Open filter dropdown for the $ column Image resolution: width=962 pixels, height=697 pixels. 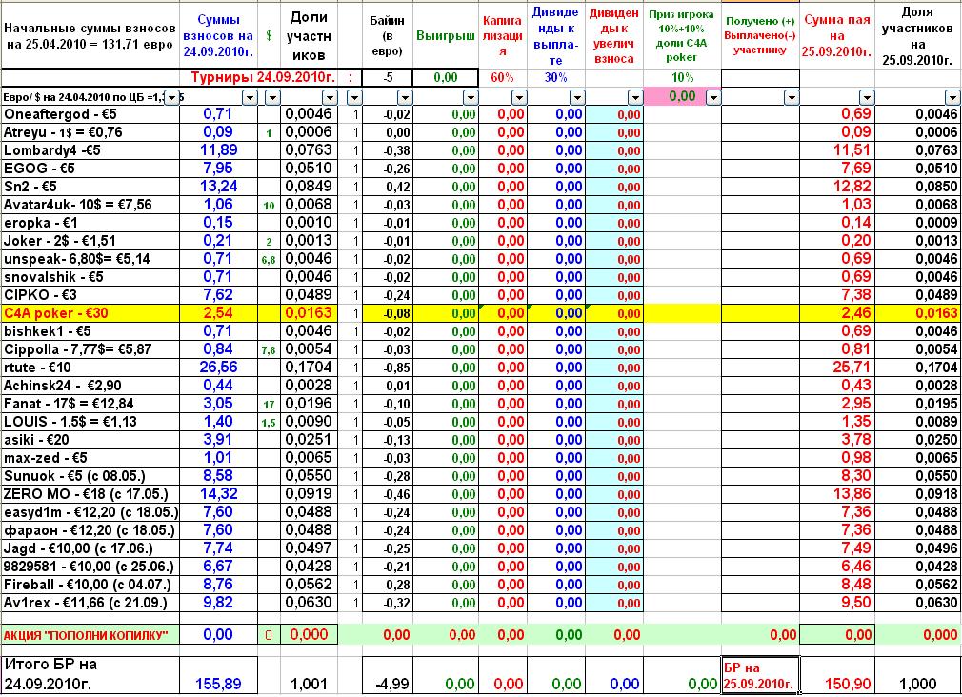272,97
